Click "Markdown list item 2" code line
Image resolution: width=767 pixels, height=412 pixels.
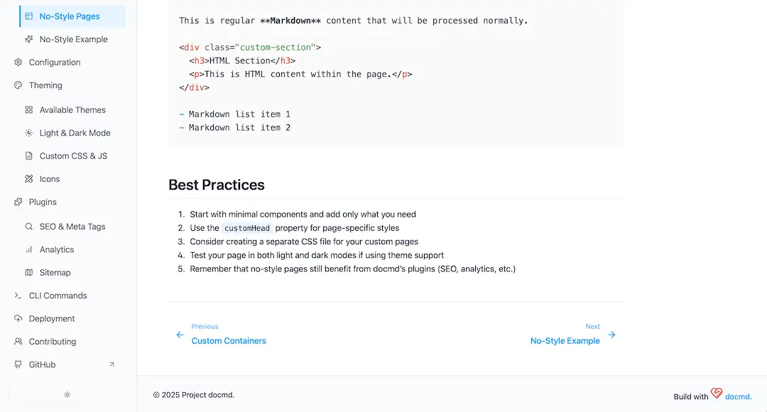click(235, 128)
